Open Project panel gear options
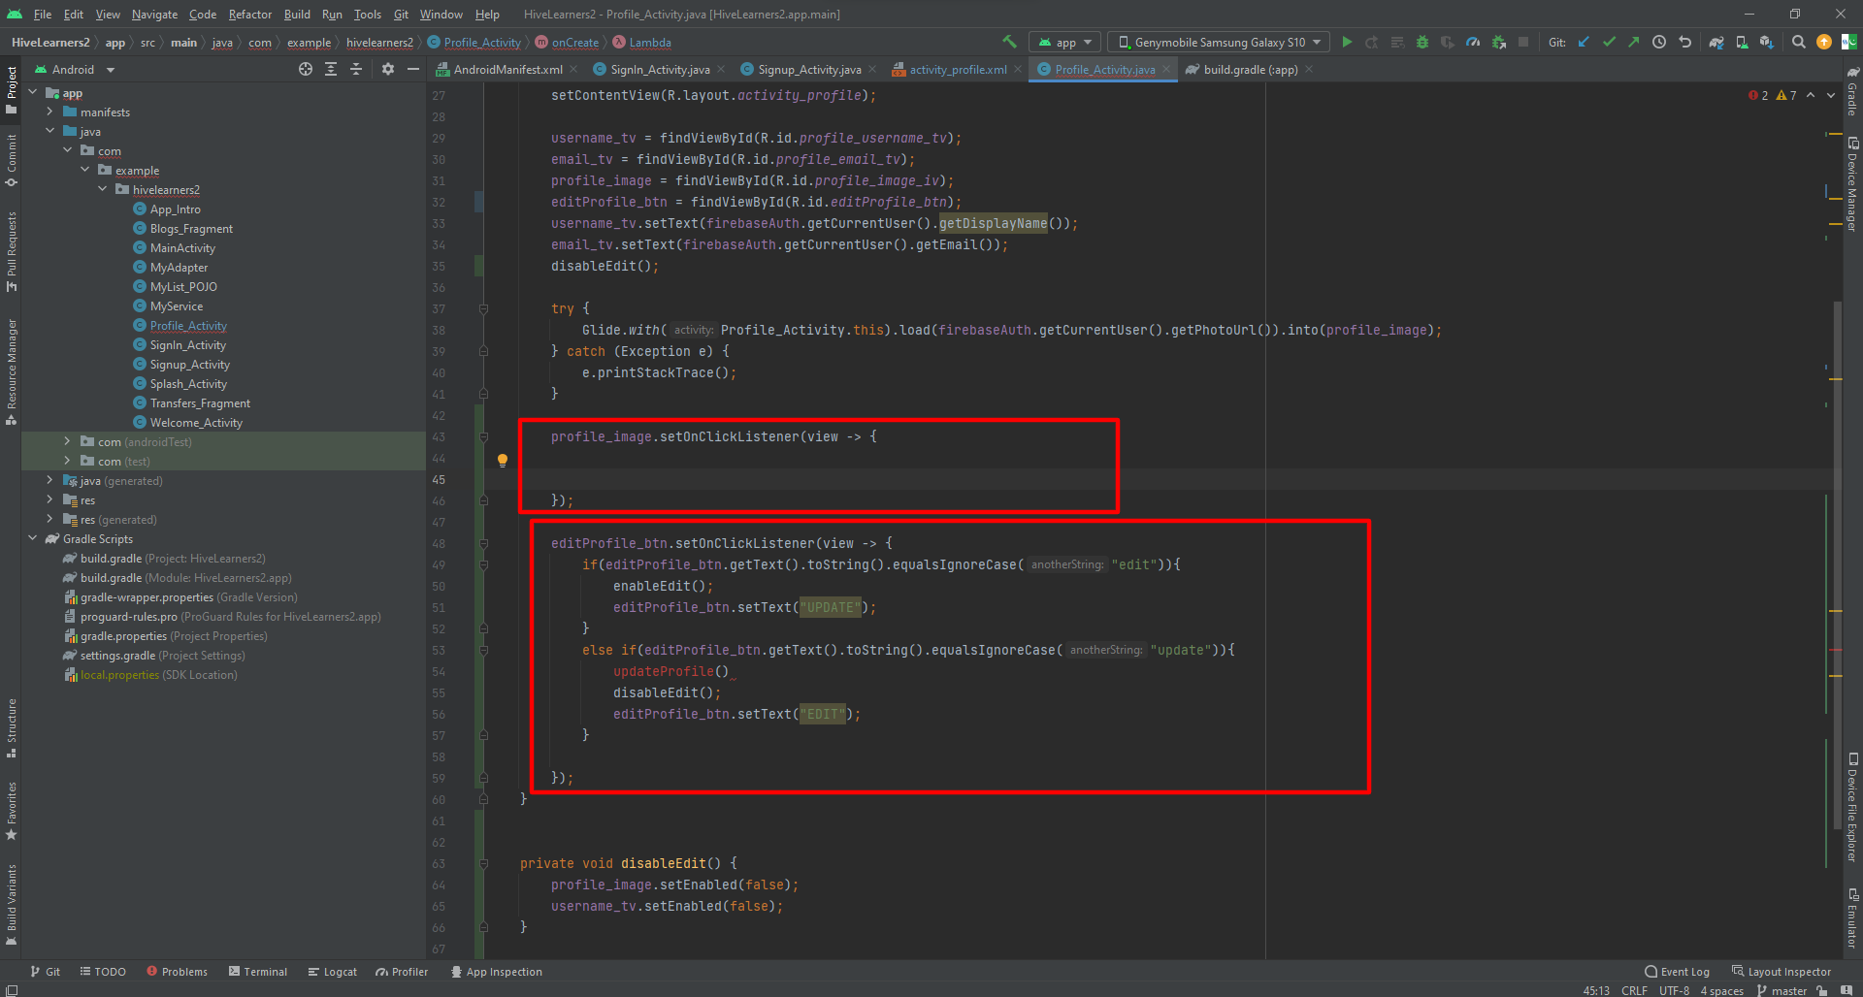 388,69
